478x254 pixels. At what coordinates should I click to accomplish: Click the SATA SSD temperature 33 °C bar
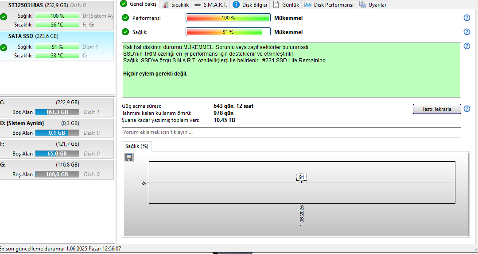coord(57,56)
